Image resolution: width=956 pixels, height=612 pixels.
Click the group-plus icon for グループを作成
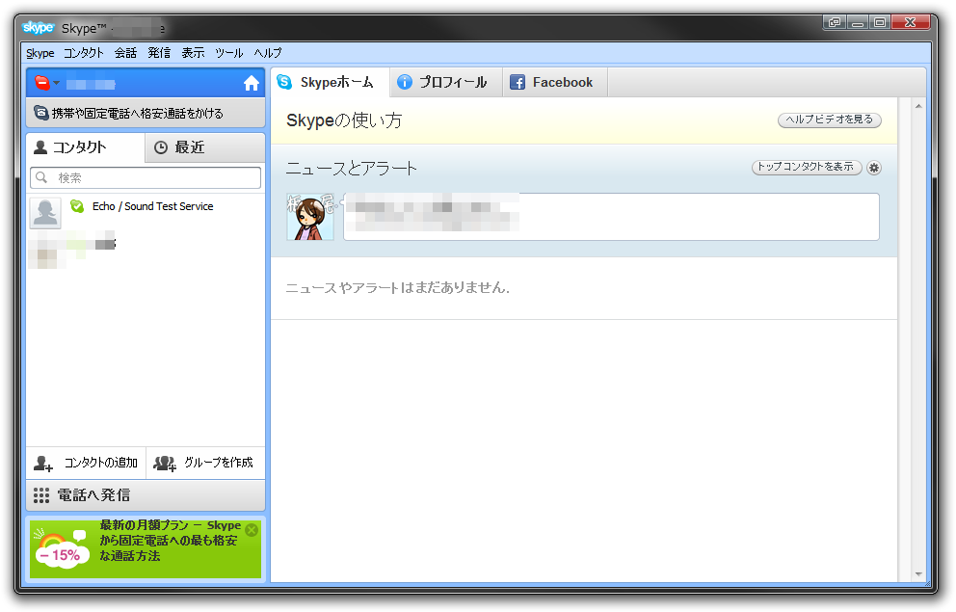coord(165,464)
